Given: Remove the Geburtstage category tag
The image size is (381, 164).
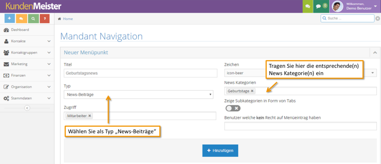Looking at the screenshot, I should 252,91.
